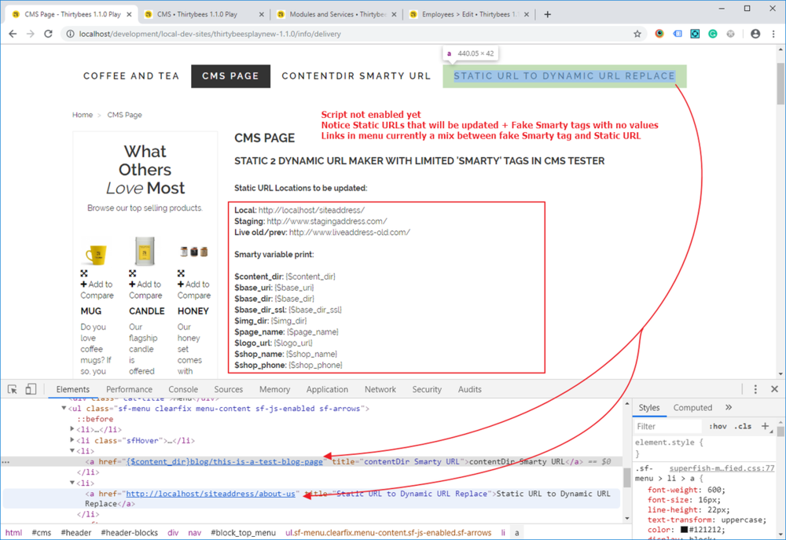Screen dimensions: 786x540
Task: Activate the inspect element picker icon
Action: pos(13,389)
